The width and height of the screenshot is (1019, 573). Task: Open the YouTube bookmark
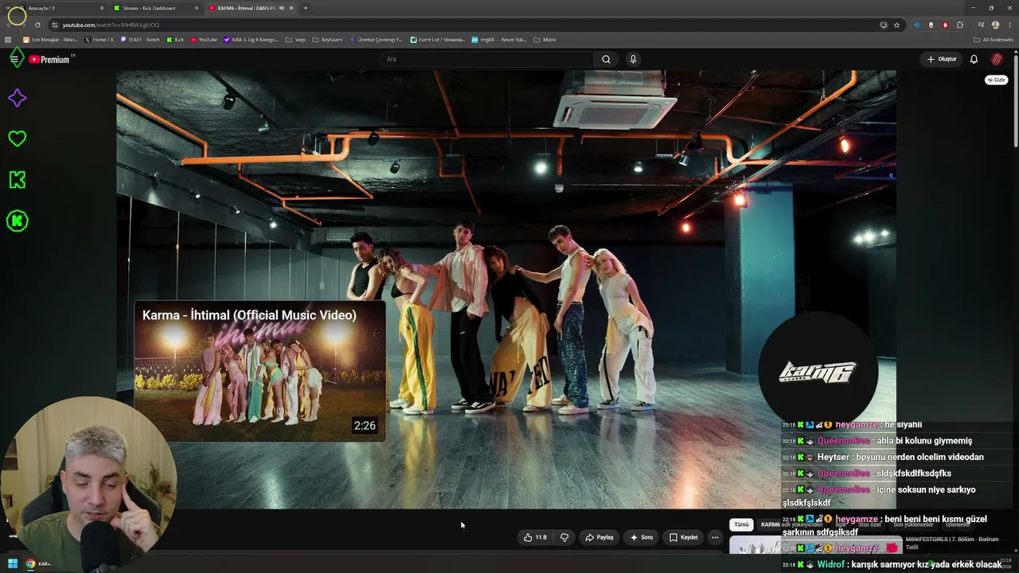click(x=204, y=40)
